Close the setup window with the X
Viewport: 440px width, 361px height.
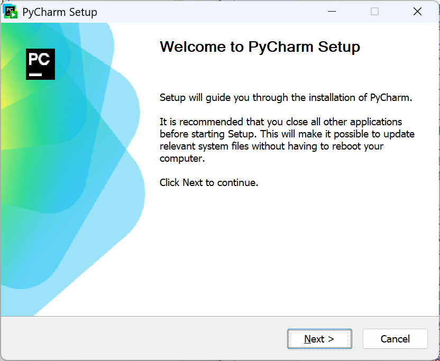pos(417,11)
